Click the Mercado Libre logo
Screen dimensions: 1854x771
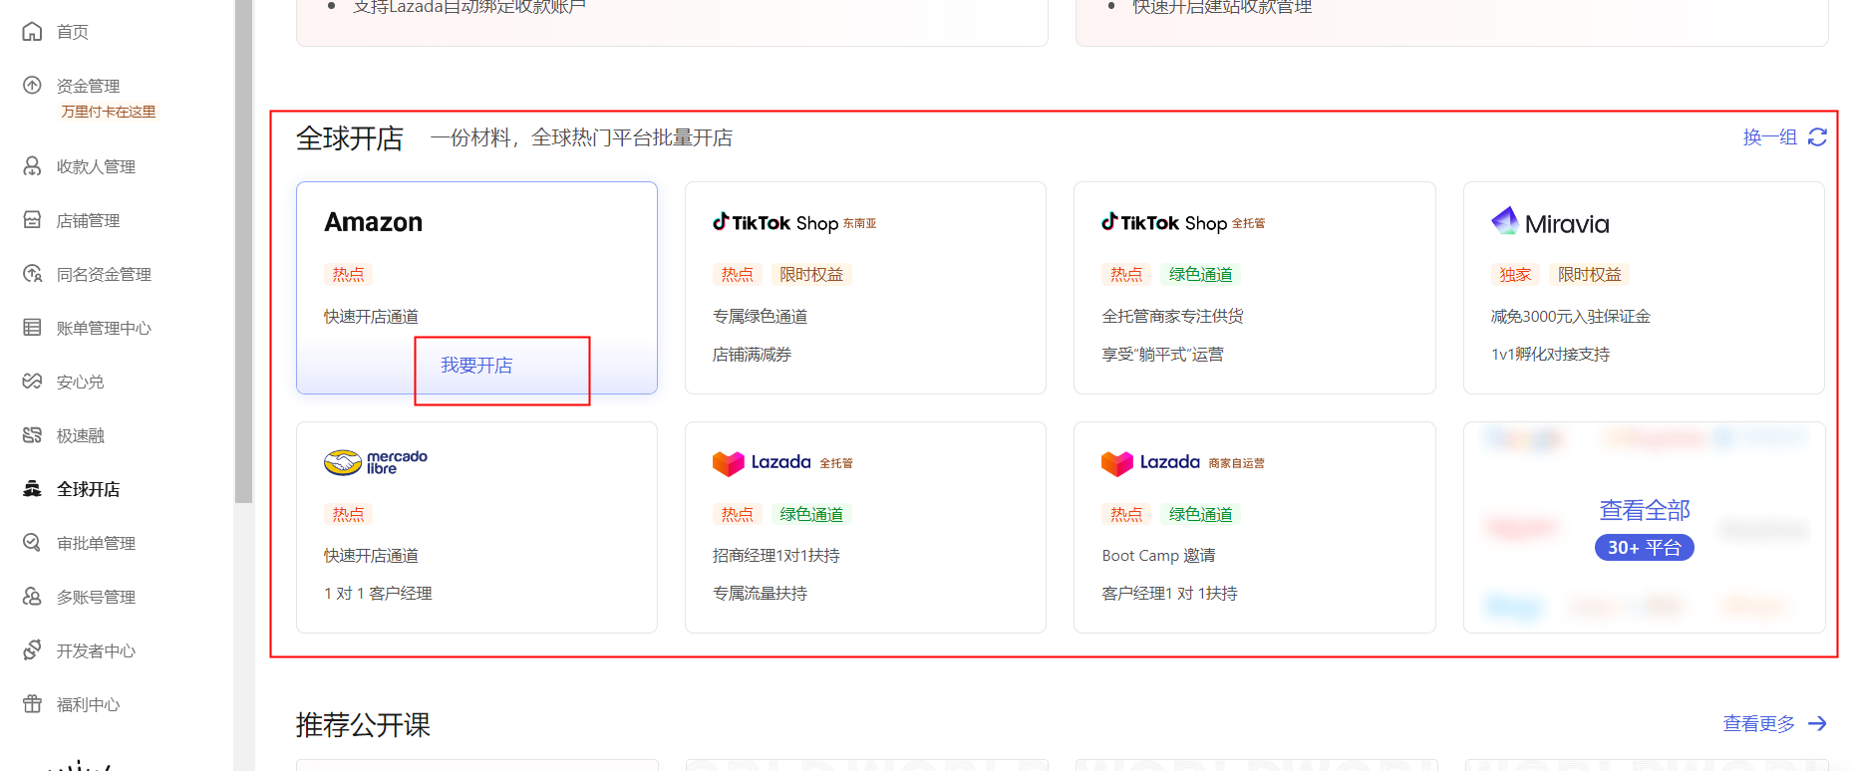tap(376, 462)
